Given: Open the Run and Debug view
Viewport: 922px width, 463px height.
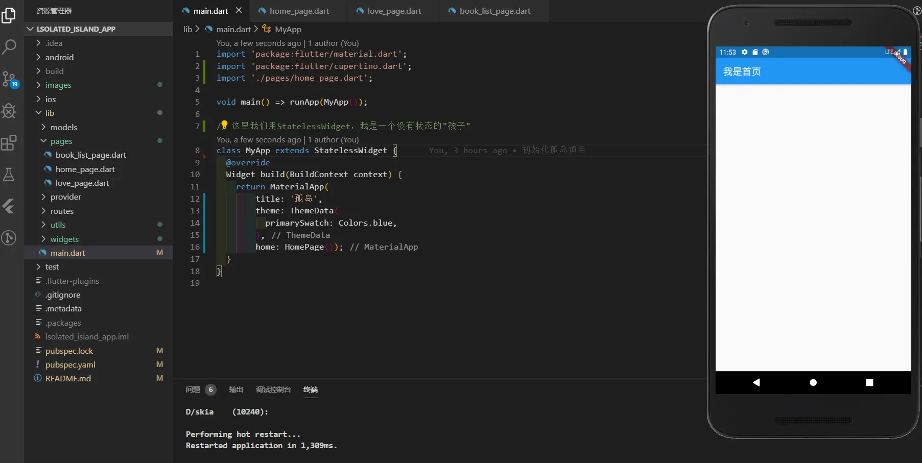Looking at the screenshot, I should (9, 111).
